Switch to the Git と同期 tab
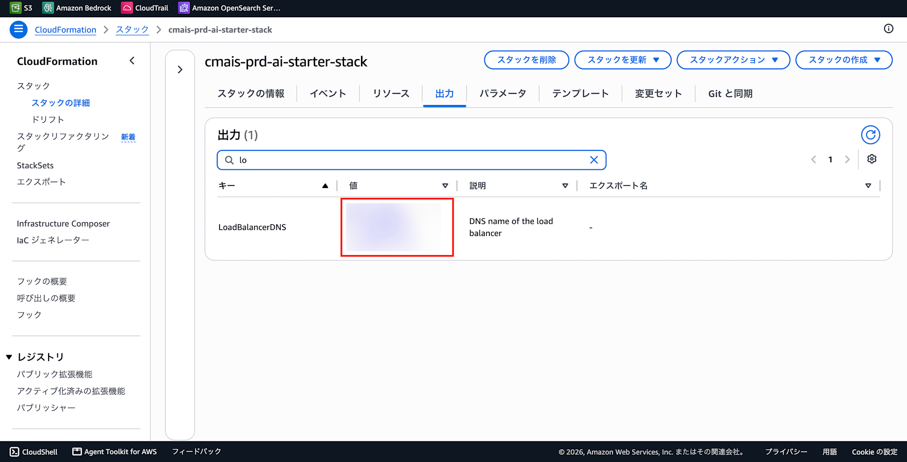This screenshot has width=907, height=462. [x=730, y=94]
